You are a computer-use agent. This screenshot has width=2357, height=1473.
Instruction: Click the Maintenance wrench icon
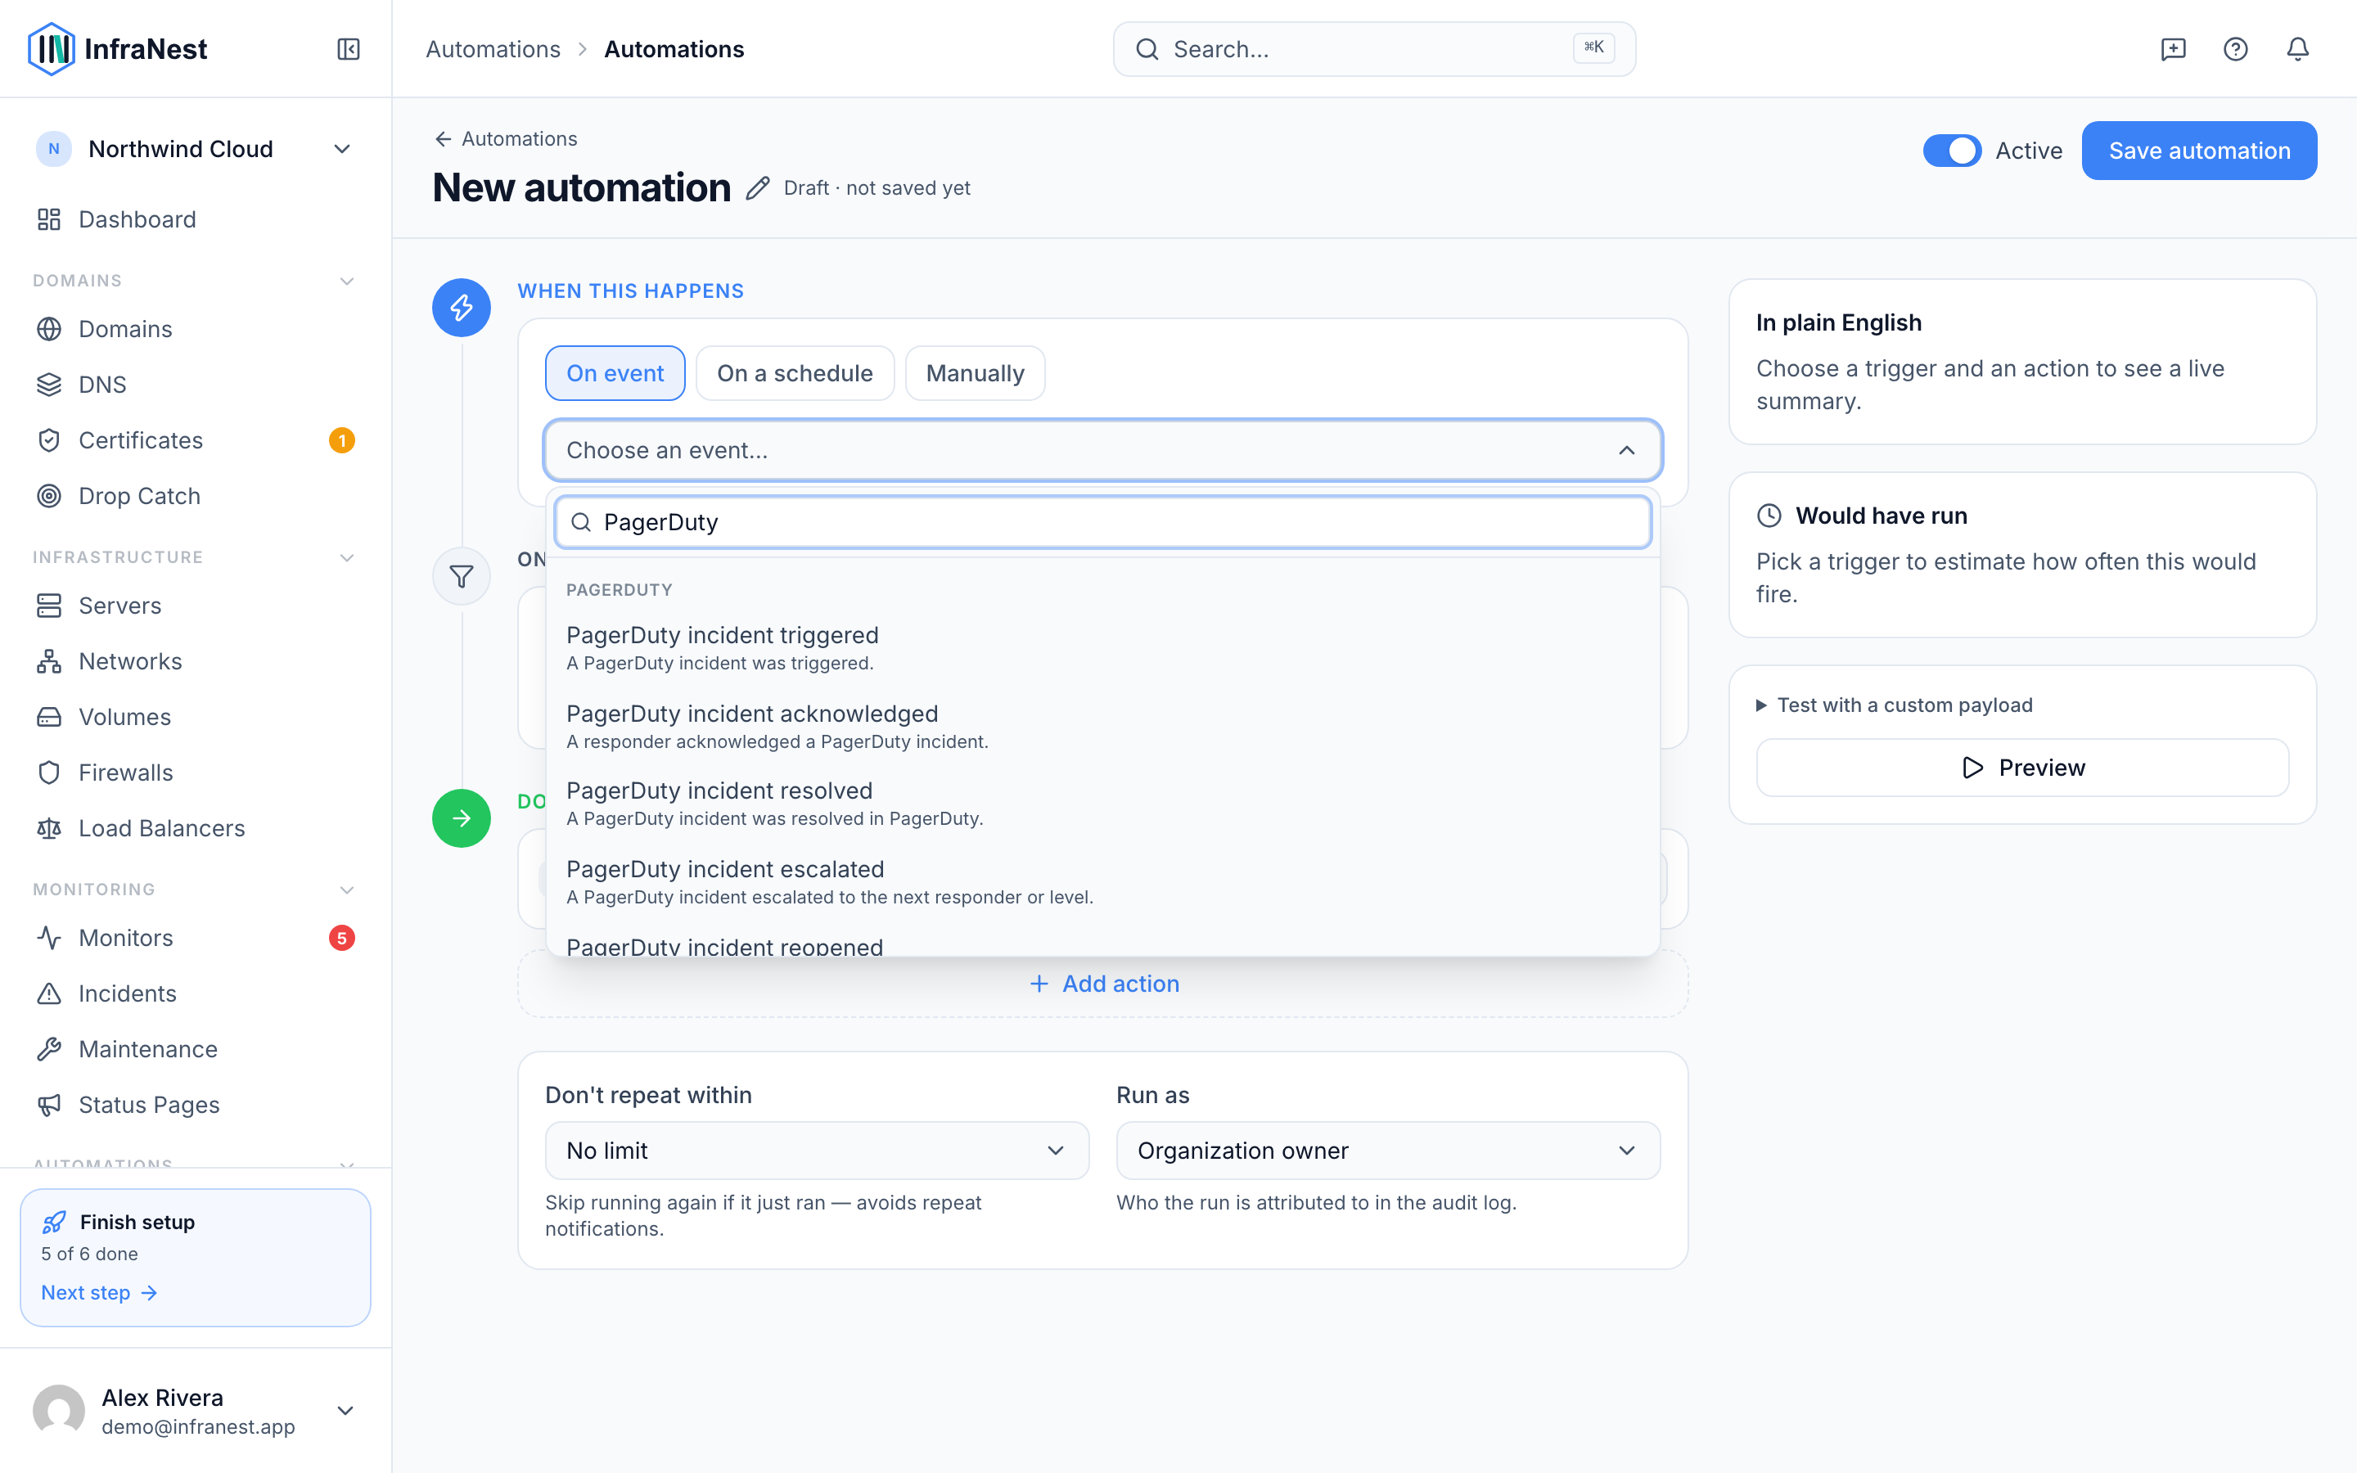[x=49, y=1049]
